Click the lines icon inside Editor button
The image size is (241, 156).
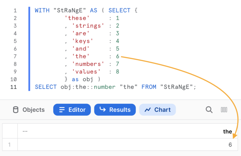[62, 110]
